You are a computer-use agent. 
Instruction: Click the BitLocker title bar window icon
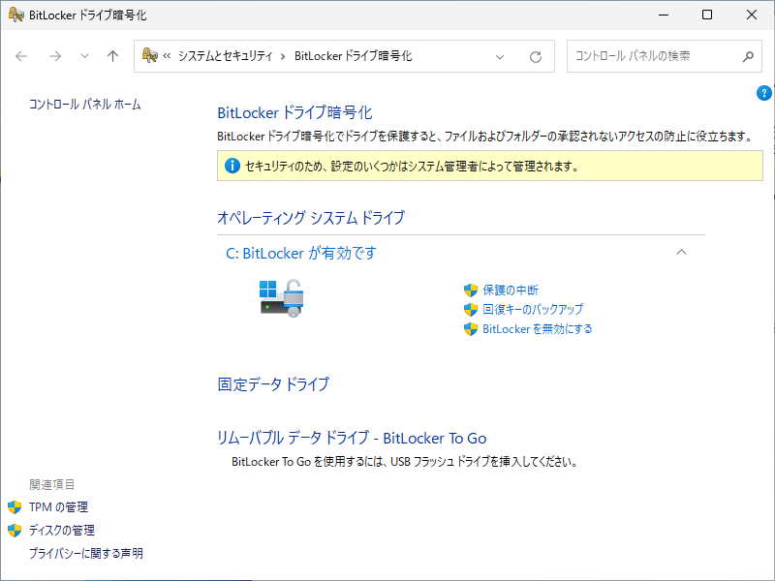16,15
